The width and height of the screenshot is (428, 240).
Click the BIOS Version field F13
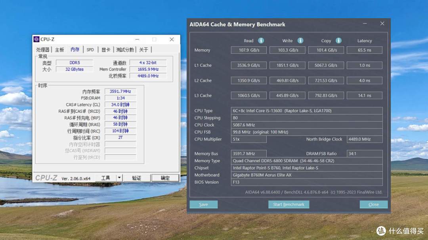(307, 182)
